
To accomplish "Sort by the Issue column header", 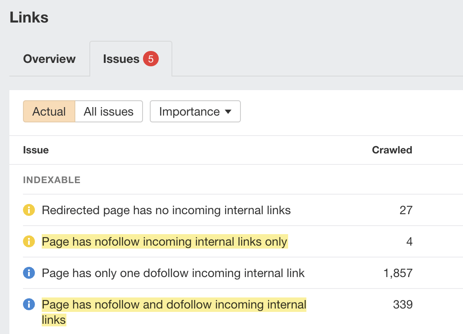I will click(x=36, y=150).
